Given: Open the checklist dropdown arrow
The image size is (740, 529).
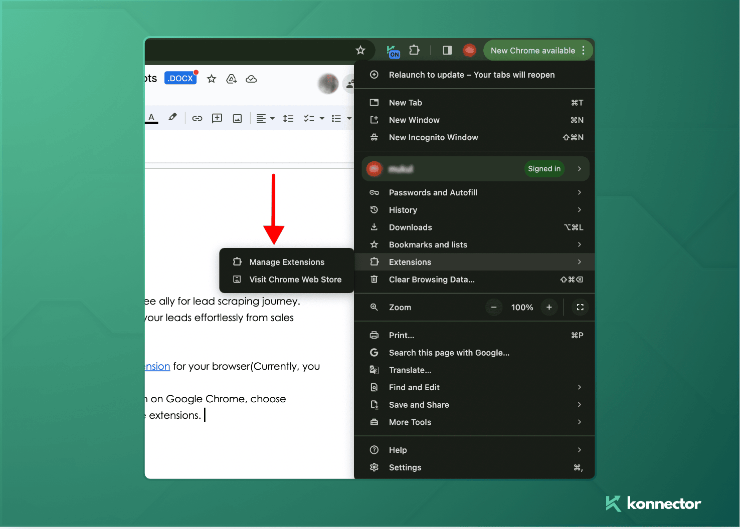Looking at the screenshot, I should tap(322, 118).
